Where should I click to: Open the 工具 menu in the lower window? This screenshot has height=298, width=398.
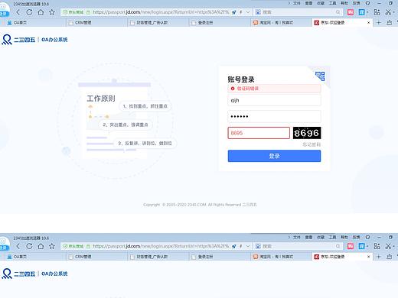332,237
